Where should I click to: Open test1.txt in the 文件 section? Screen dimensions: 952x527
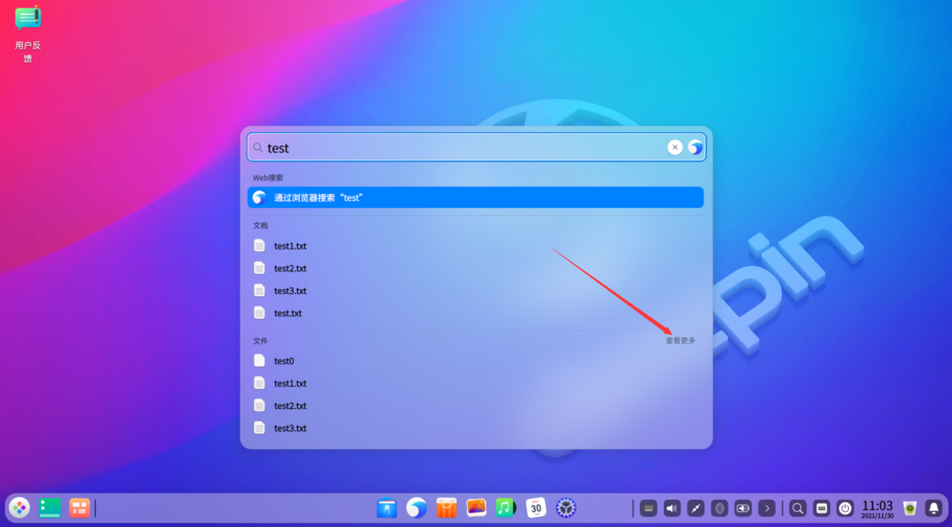point(475,383)
